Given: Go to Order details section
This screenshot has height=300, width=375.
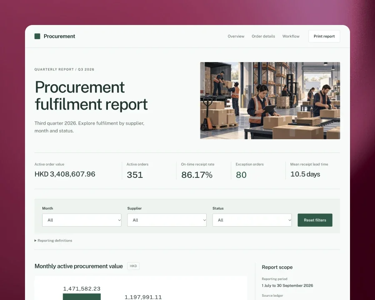Looking at the screenshot, I should click(263, 36).
